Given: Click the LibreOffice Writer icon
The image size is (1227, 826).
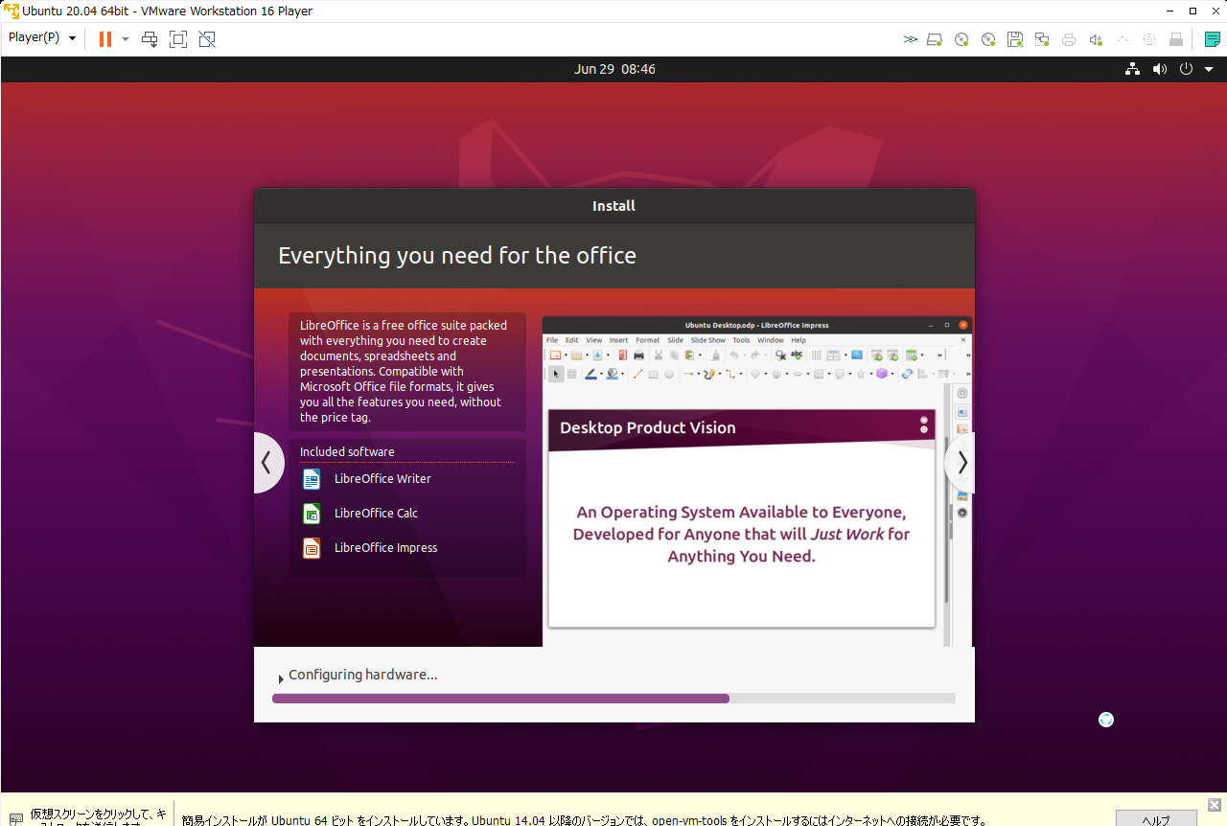Looking at the screenshot, I should (312, 479).
